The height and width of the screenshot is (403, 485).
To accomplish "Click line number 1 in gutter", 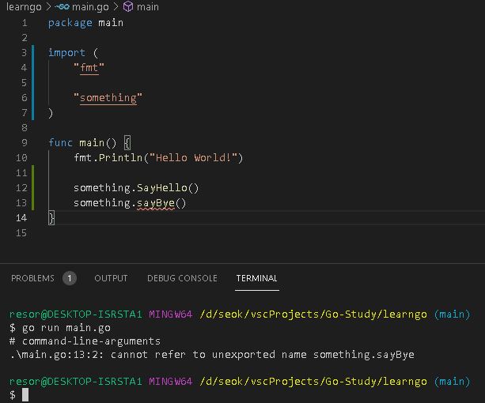I will point(25,23).
